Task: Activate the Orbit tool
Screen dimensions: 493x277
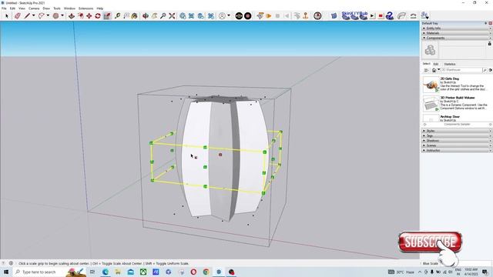Action: coord(146,15)
